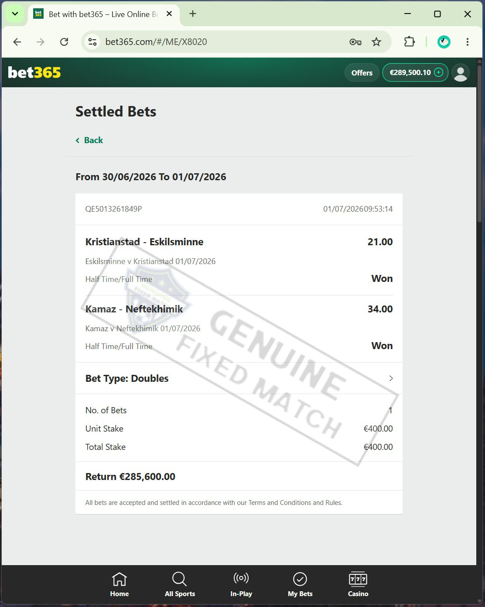Open the browser extensions puzzle icon
Image resolution: width=485 pixels, height=607 pixels.
(409, 42)
